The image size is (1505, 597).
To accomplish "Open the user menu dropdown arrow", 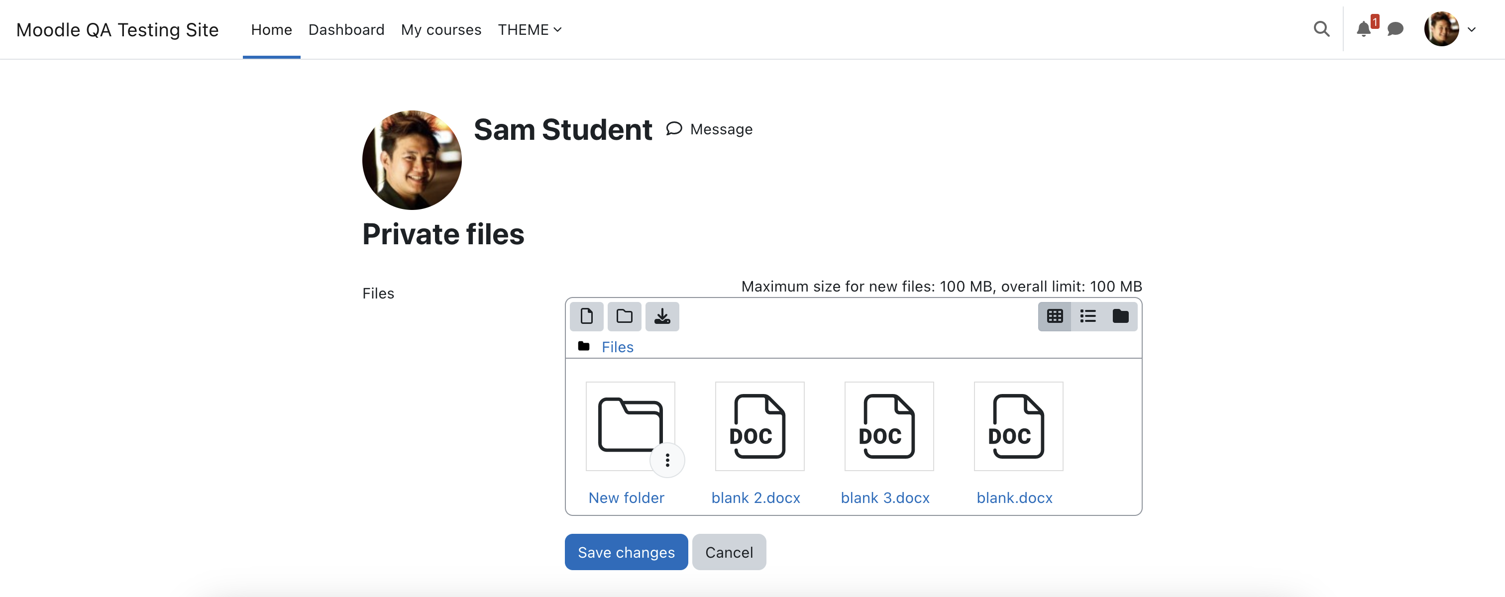I will (x=1472, y=29).
